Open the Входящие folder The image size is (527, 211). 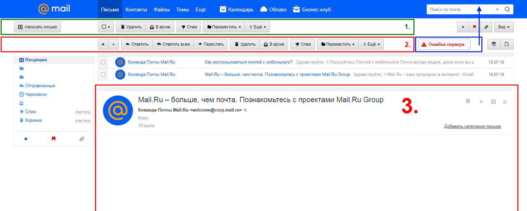pos(54,60)
